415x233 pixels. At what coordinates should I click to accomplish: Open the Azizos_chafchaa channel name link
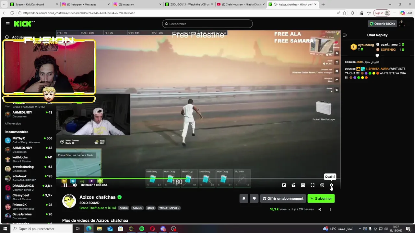98,197
